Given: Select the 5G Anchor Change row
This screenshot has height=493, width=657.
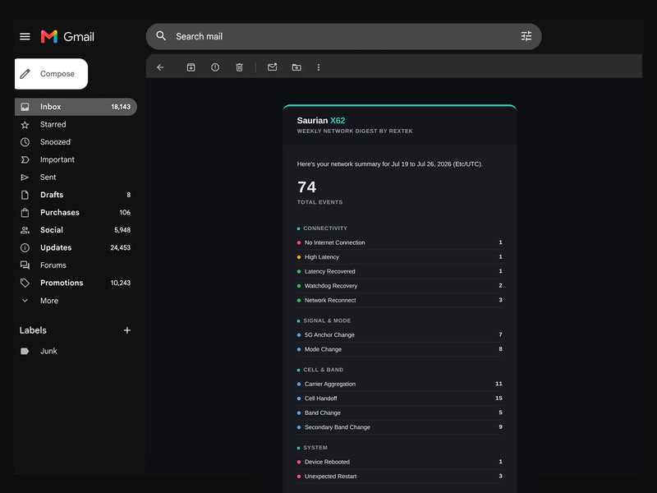Looking at the screenshot, I should click(400, 335).
